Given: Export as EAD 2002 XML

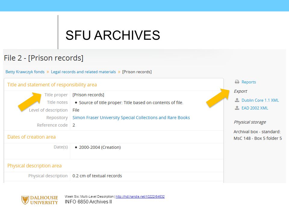Looking at the screenshot, I should pyautogui.click(x=255, y=108).
